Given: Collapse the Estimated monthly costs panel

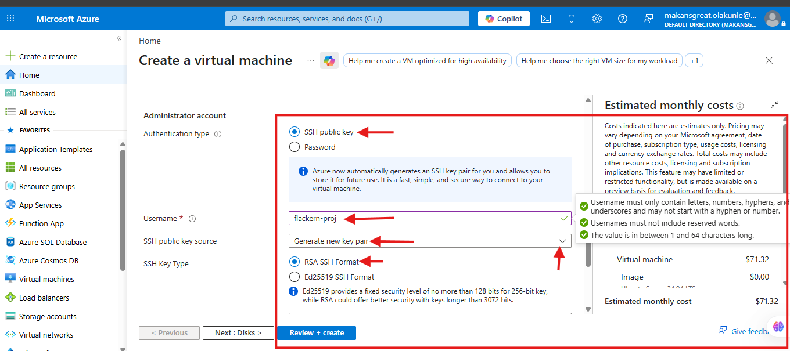Looking at the screenshot, I should pyautogui.click(x=775, y=105).
